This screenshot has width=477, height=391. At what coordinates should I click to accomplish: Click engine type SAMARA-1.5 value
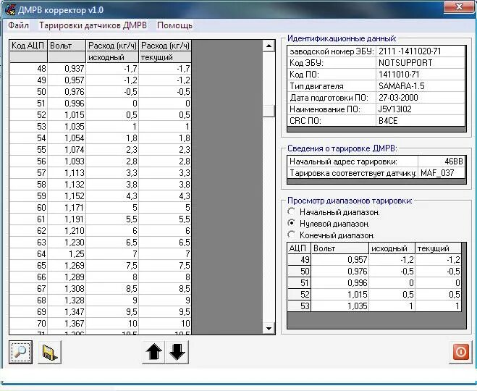[x=421, y=86]
